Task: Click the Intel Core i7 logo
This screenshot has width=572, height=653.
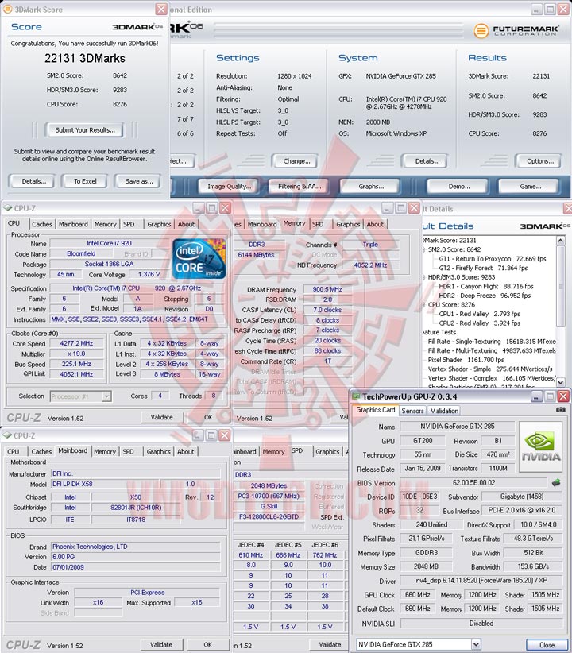Action: click(x=199, y=259)
